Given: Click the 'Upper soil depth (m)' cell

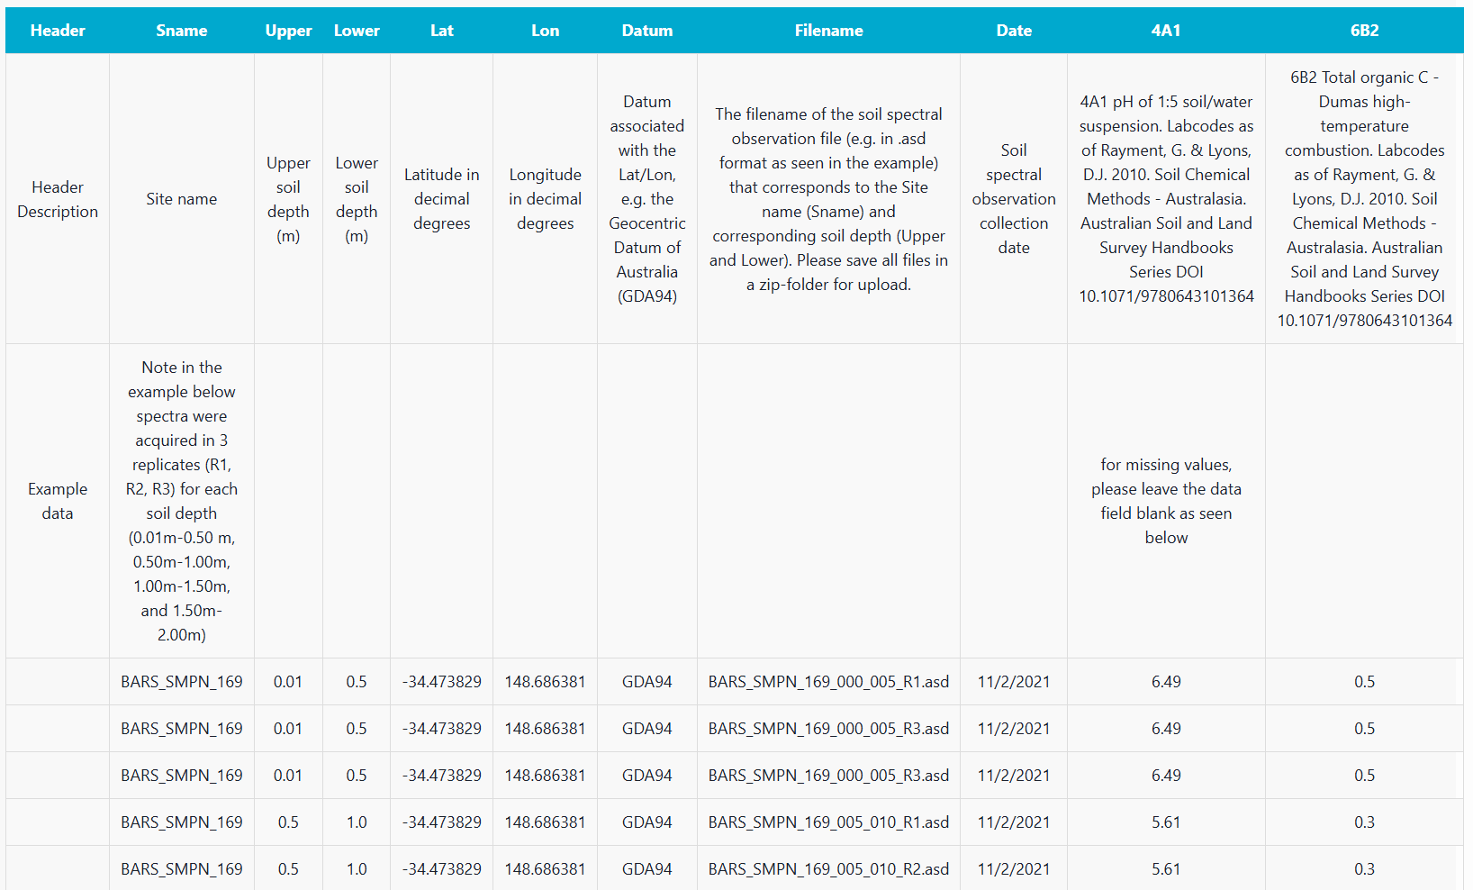Looking at the screenshot, I should [x=288, y=199].
